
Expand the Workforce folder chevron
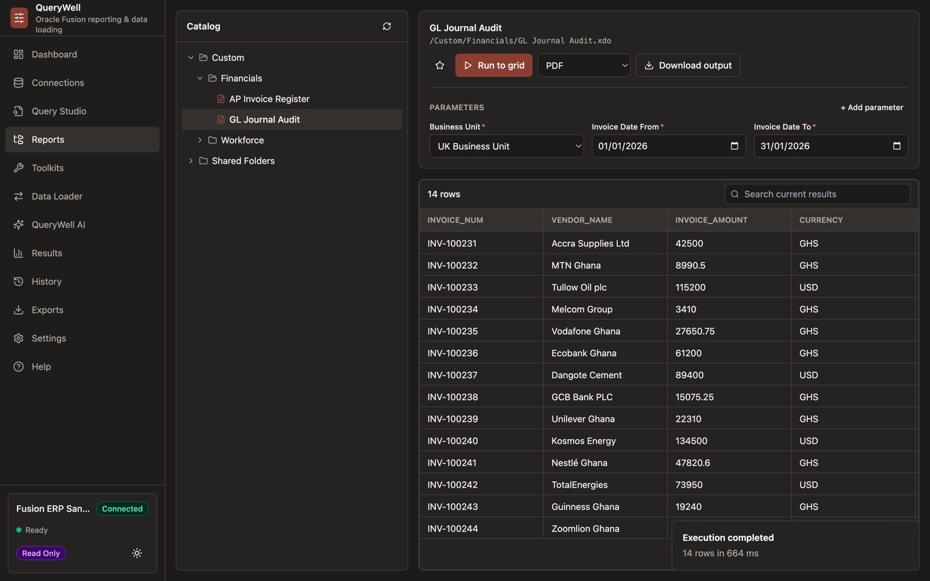click(200, 140)
